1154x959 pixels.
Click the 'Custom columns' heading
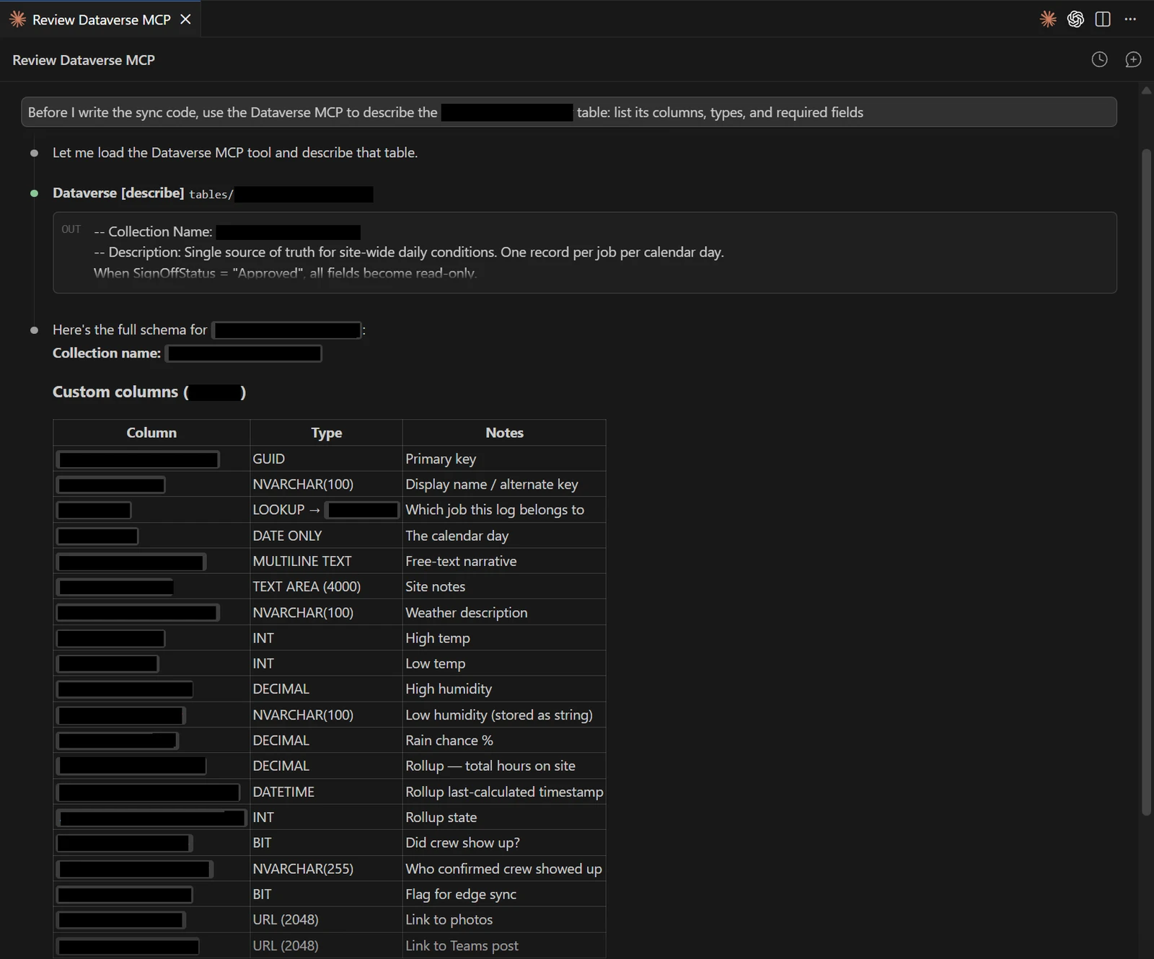[149, 392]
